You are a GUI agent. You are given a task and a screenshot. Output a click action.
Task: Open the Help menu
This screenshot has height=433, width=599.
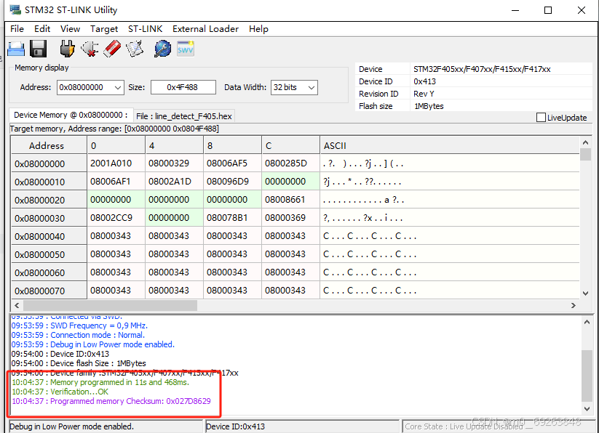(x=258, y=29)
